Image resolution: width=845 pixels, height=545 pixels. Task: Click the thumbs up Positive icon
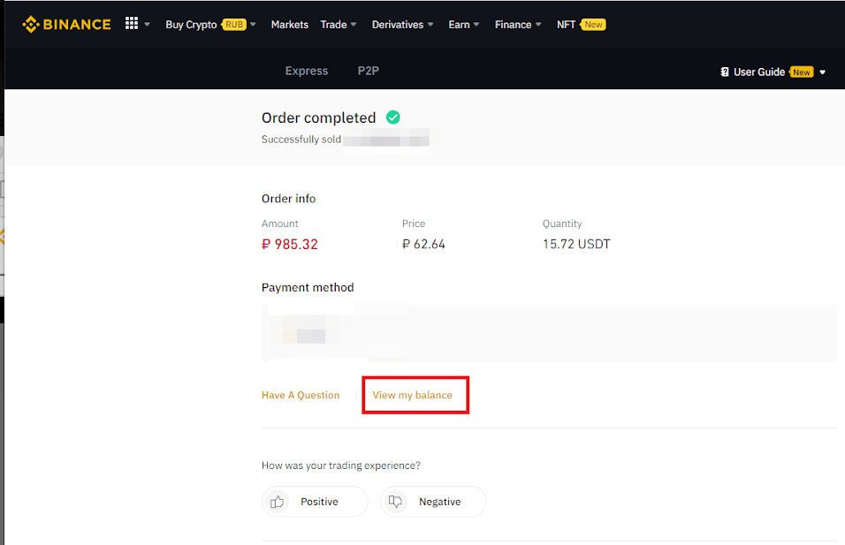coord(278,502)
